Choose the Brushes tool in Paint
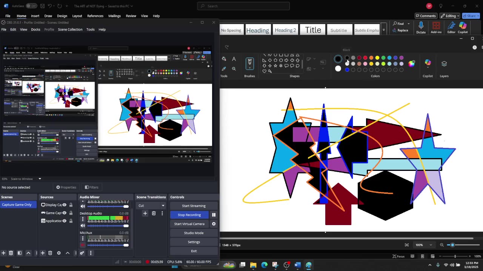483x271 pixels. point(249,63)
